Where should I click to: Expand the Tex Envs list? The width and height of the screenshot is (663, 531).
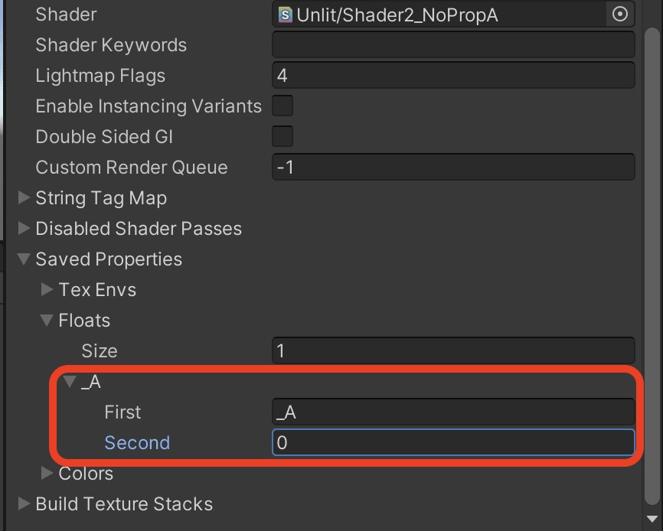click(x=47, y=289)
